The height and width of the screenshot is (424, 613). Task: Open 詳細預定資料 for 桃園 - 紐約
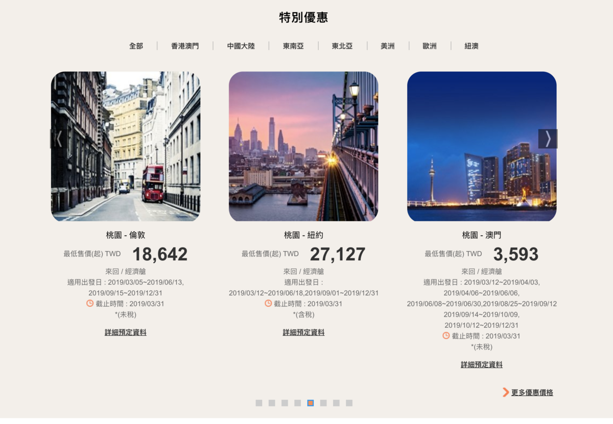(x=303, y=332)
